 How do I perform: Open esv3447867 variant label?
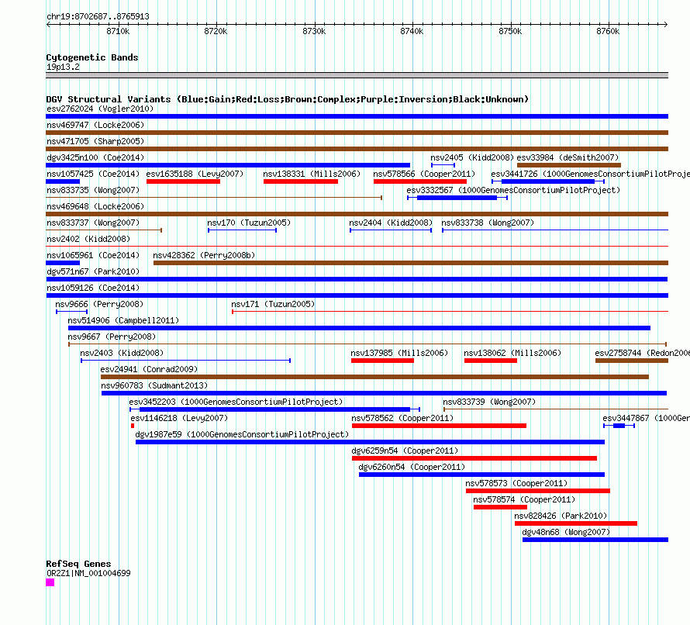[647, 418]
